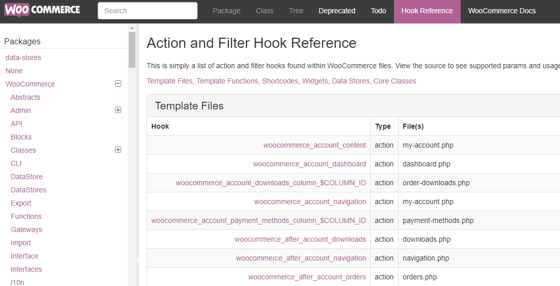This screenshot has width=560, height=286.
Task: Expand the Admin package node
Action: coord(118,110)
